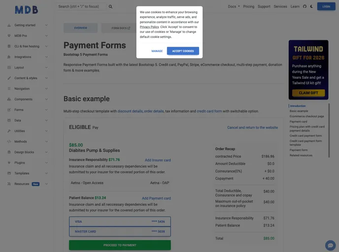The image size is (339, 252).
Task: Click Cancel and return to the website
Action: tap(252, 127)
